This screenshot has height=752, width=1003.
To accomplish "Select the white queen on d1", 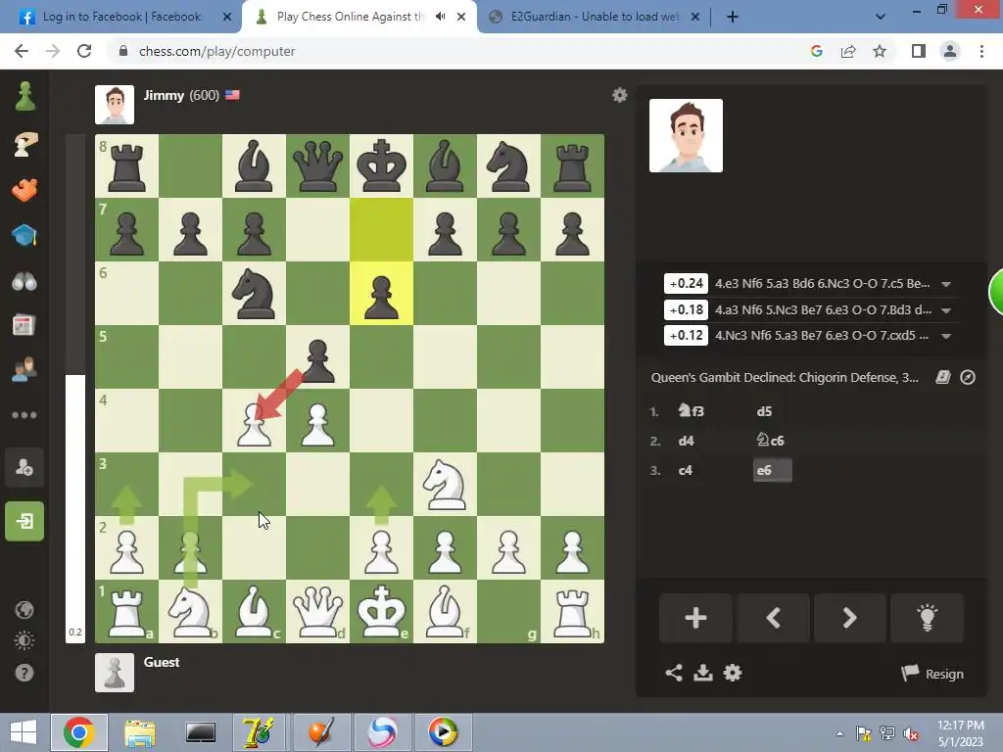I will click(x=317, y=611).
